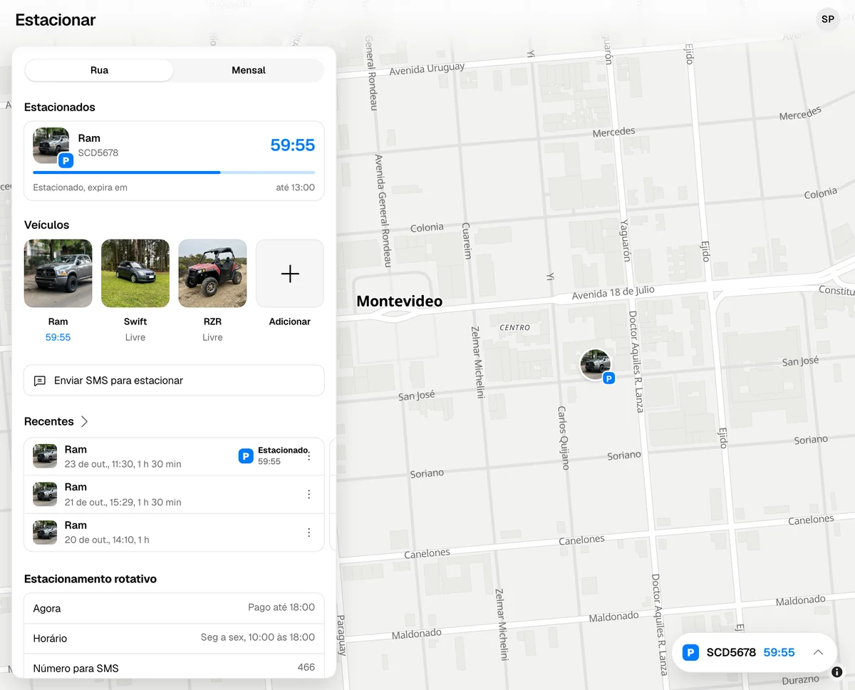Open the Recentes heading

tap(49, 421)
